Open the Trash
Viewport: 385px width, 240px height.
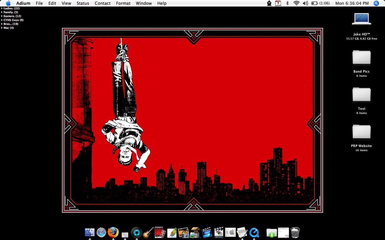[x=295, y=232]
